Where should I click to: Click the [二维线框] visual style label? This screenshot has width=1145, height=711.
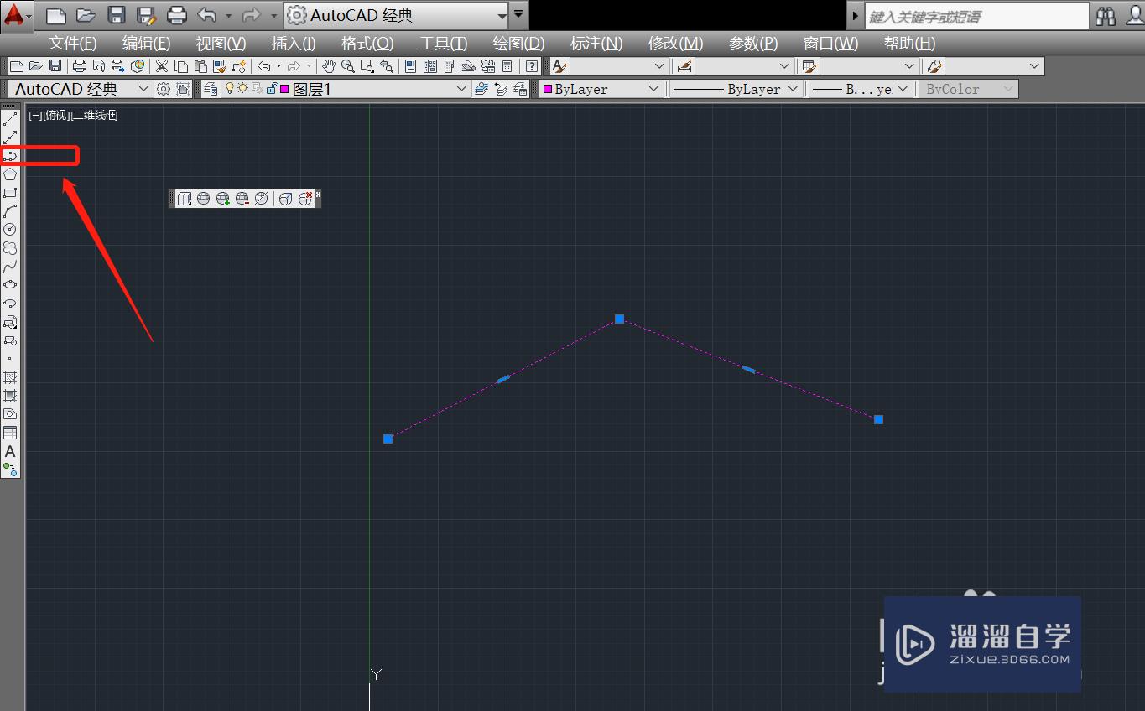(95, 115)
